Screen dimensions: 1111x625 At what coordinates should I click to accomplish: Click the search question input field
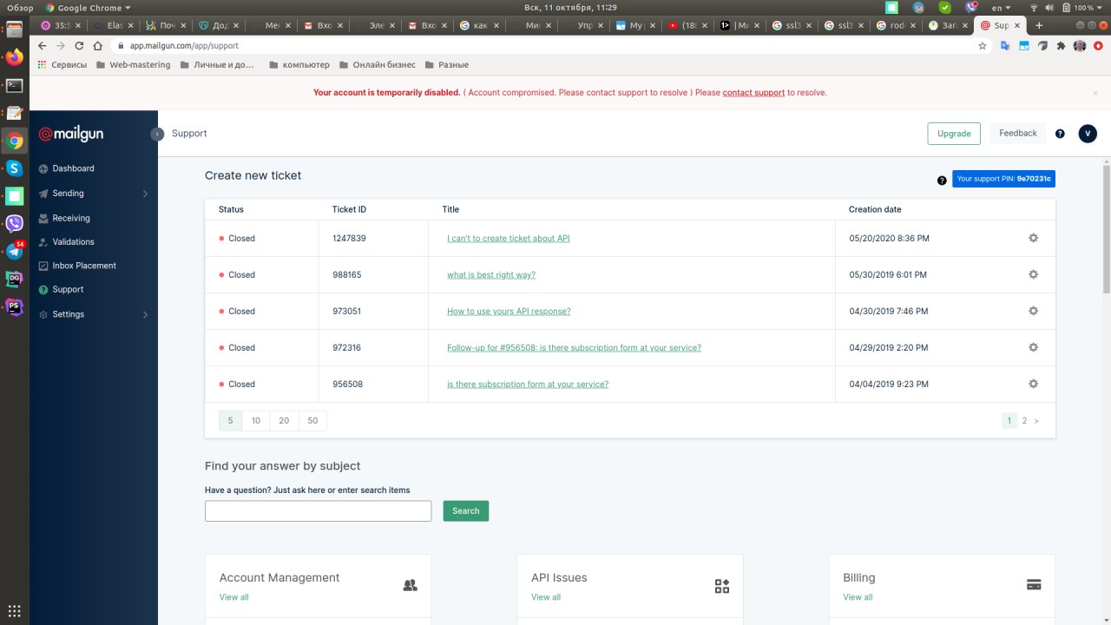click(318, 511)
